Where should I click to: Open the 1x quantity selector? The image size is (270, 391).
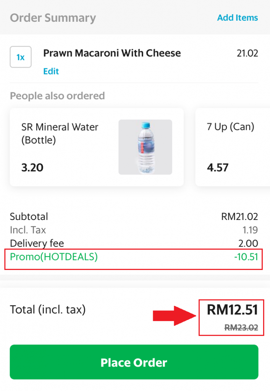(21, 57)
